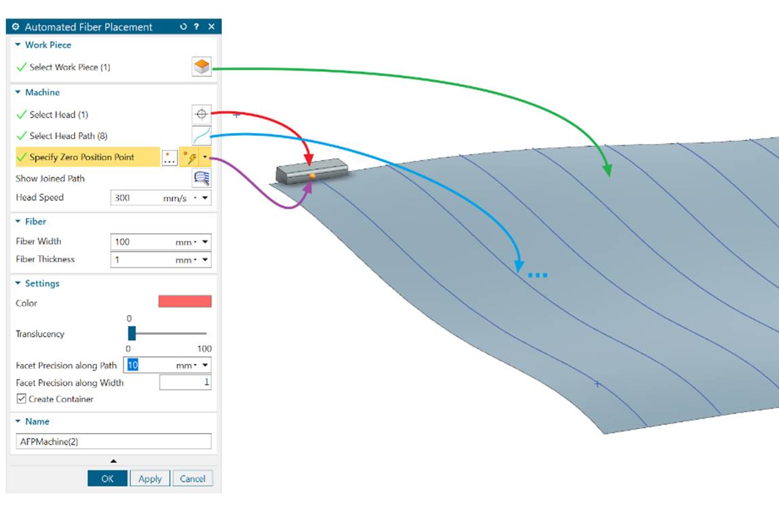Collapse the Settings section
Screen dimensions: 779x520
click(18, 284)
